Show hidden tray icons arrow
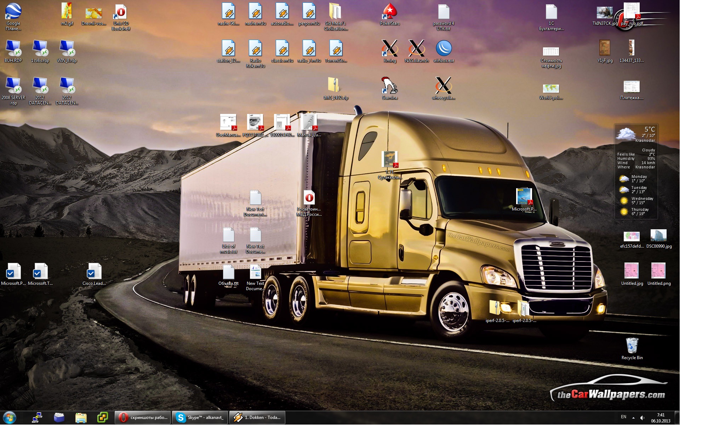Viewport: 708px width, 426px height. pyautogui.click(x=633, y=418)
